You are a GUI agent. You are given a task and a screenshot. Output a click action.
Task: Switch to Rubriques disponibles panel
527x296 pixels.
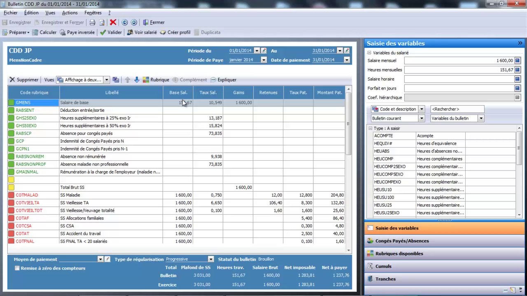(445, 254)
